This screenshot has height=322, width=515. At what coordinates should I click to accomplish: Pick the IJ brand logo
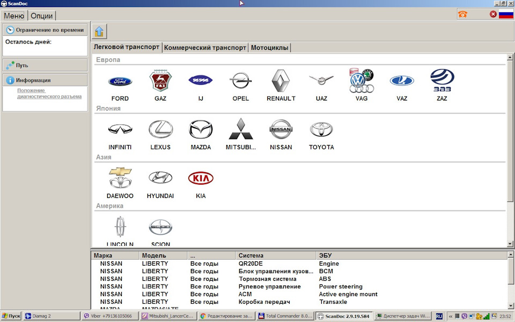pyautogui.click(x=200, y=80)
